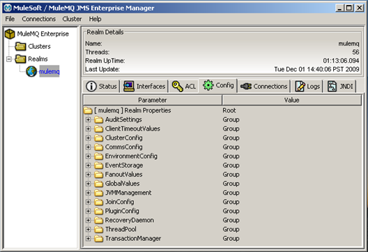This screenshot has width=368, height=252.
Task: Click the ClientTimeoutValues folder icon
Action: [x=98, y=129]
